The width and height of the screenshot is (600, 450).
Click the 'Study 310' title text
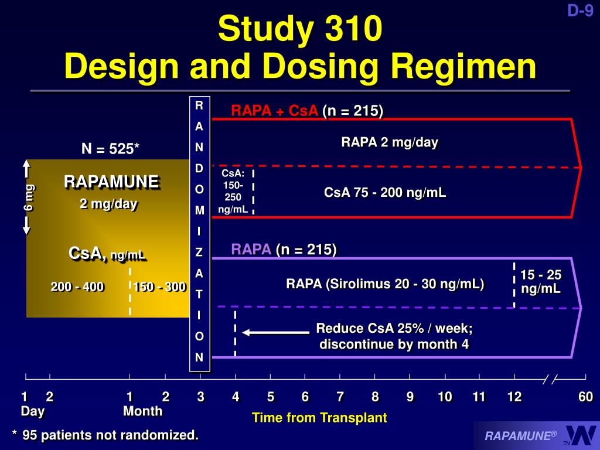click(x=300, y=29)
